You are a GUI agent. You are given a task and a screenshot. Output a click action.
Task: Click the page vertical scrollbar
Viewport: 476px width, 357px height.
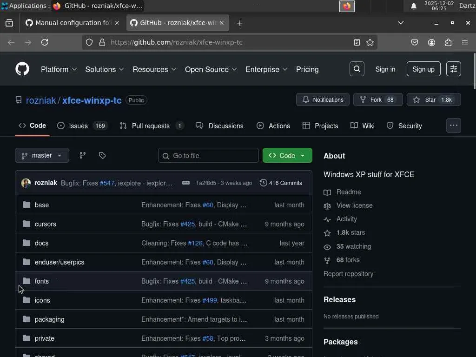474,71
